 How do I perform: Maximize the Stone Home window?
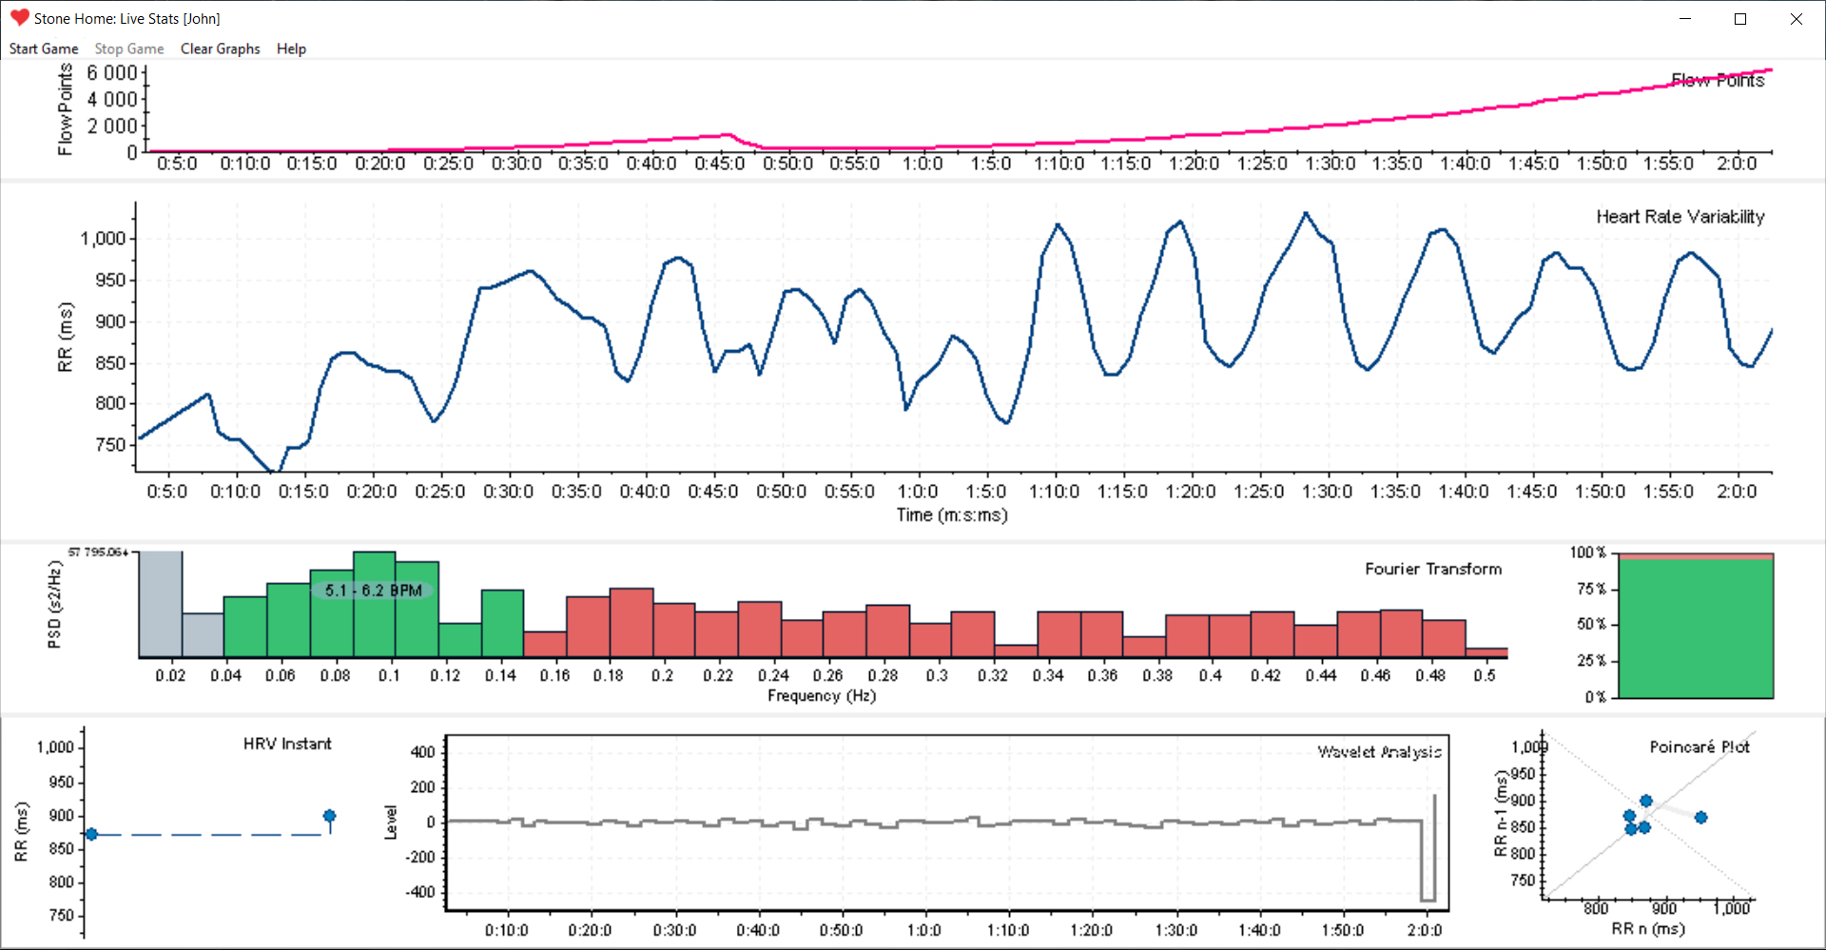click(x=1740, y=19)
